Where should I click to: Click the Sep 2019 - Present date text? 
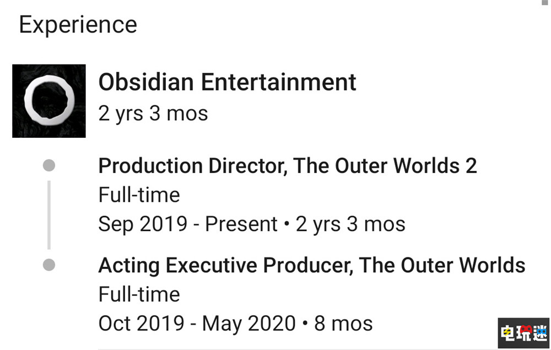click(187, 224)
